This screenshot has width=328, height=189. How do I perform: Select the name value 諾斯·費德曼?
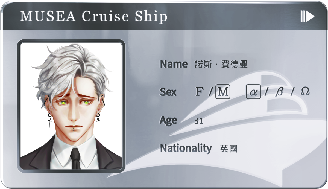click(221, 64)
